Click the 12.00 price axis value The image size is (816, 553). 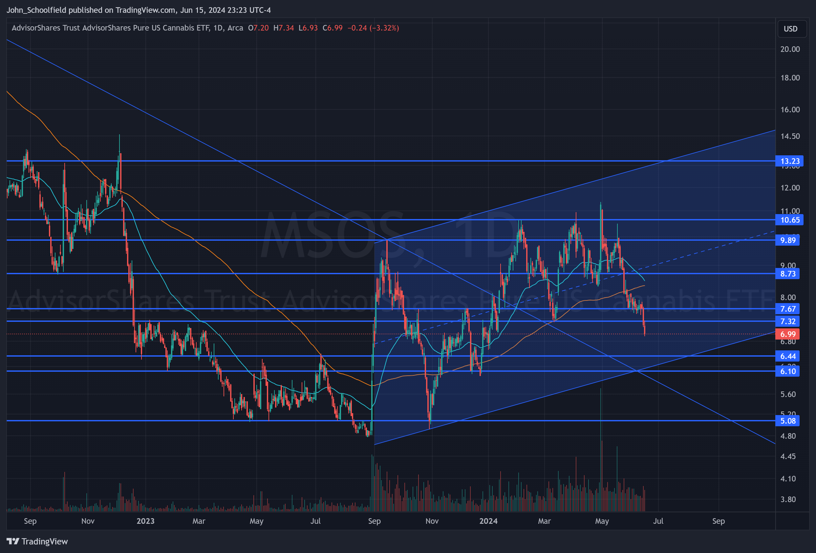tap(790, 188)
